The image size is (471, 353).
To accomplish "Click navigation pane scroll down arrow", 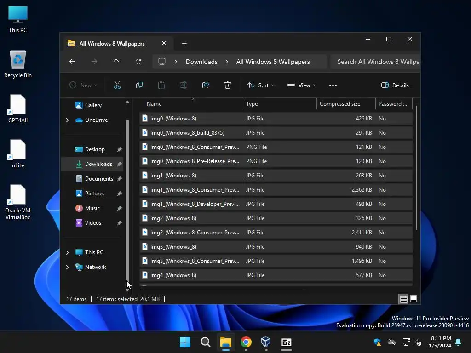I will pyautogui.click(x=127, y=290).
